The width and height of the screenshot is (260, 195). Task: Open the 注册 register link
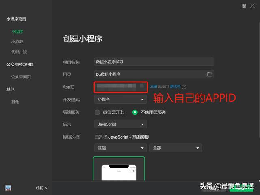pyautogui.click(x=154, y=87)
